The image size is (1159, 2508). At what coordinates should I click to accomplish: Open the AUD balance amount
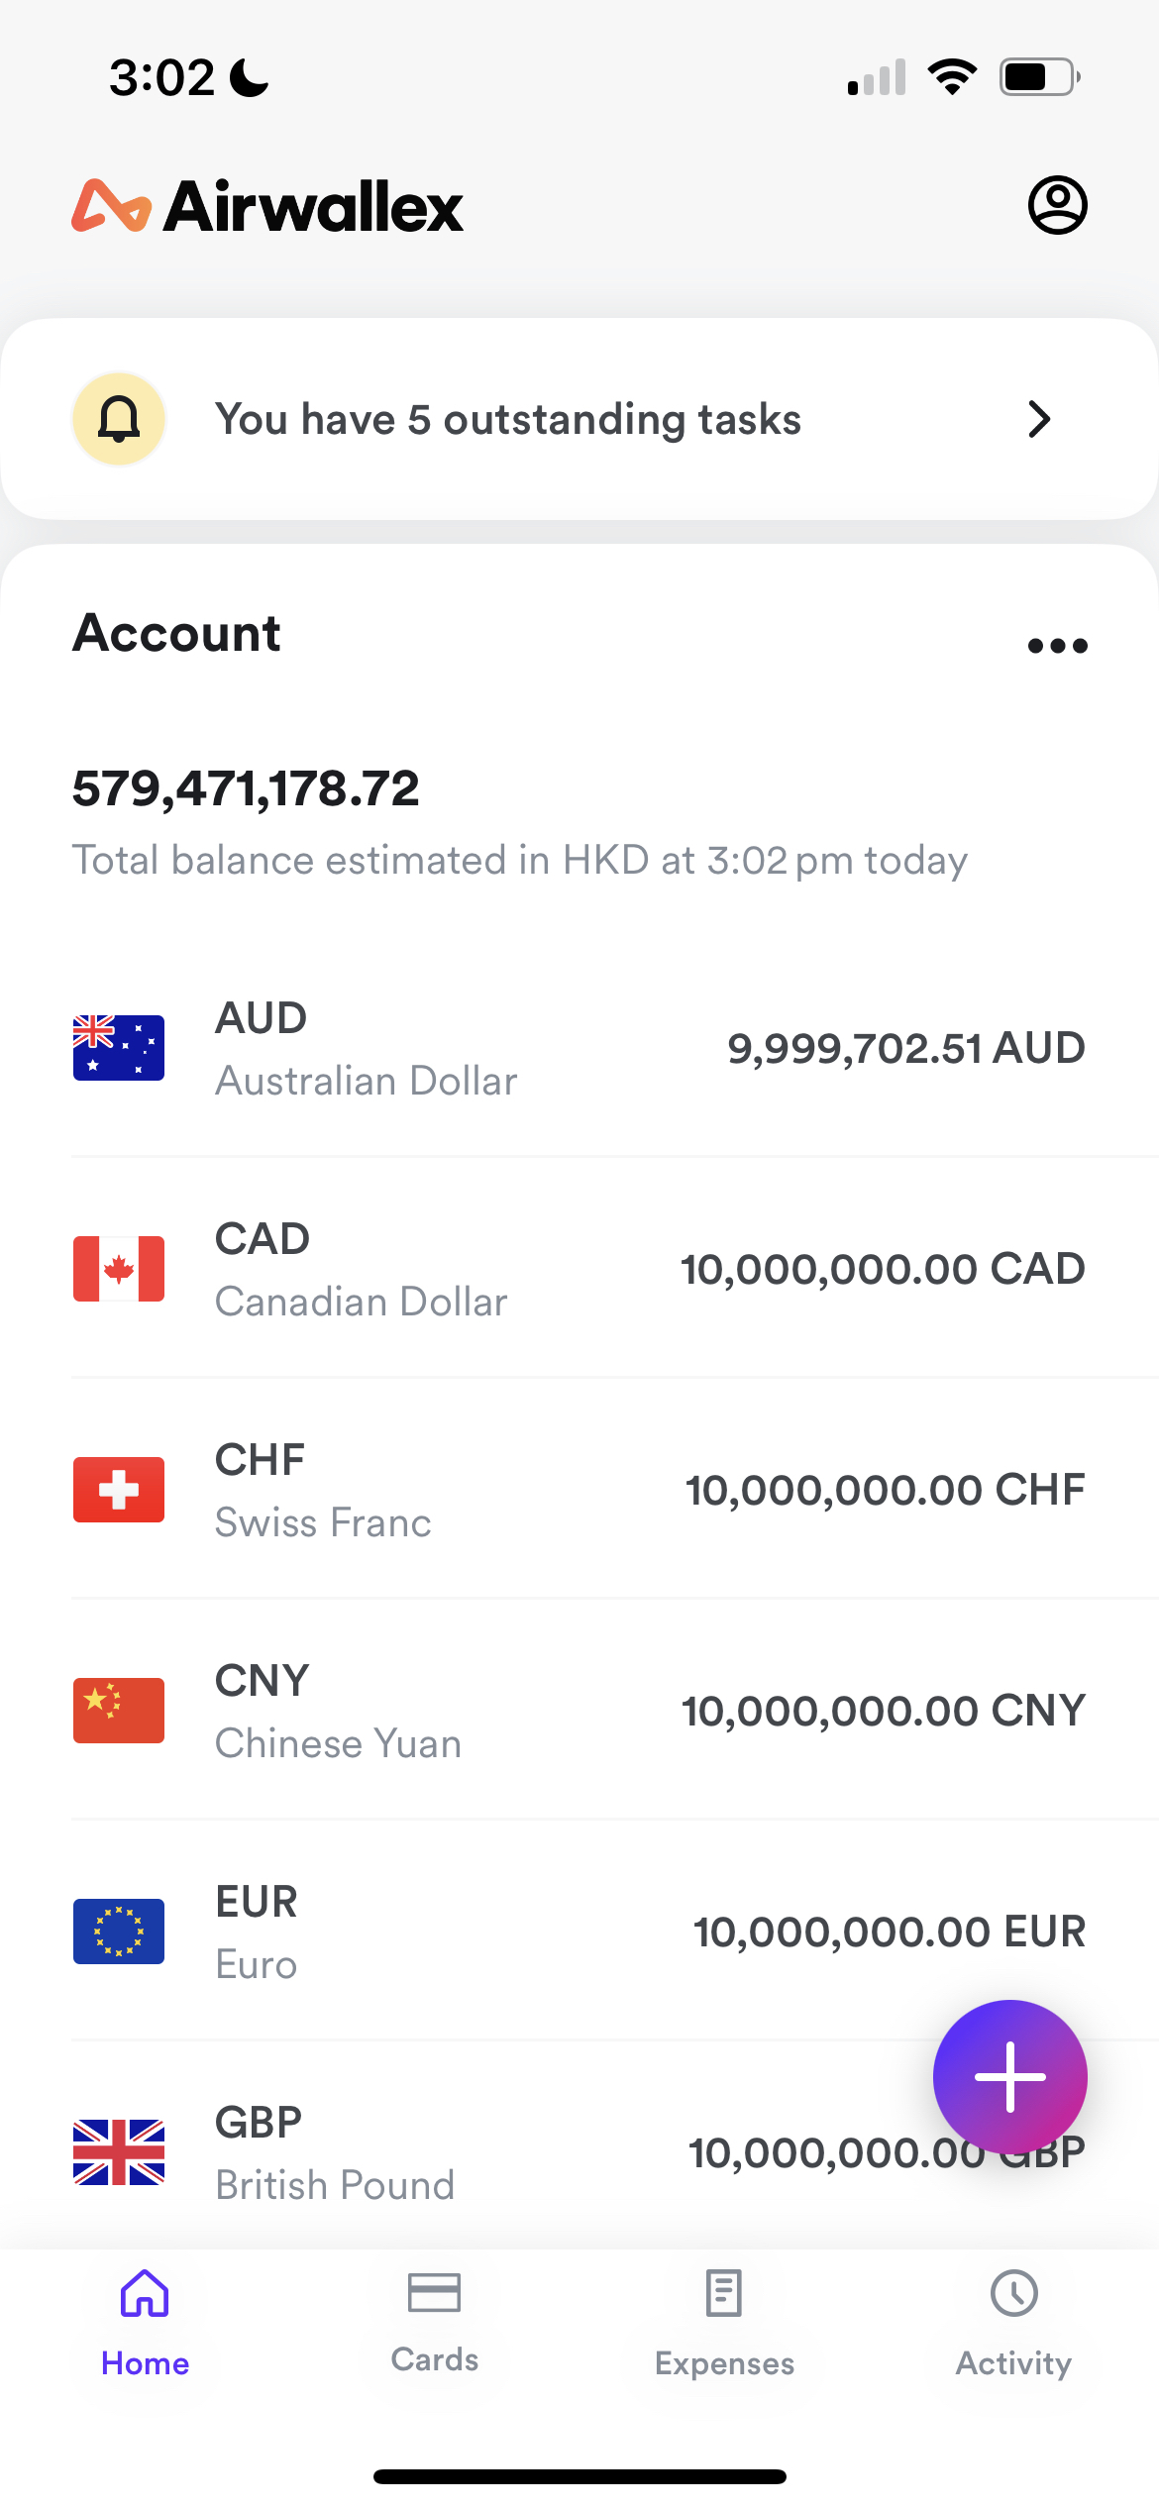(x=905, y=1048)
